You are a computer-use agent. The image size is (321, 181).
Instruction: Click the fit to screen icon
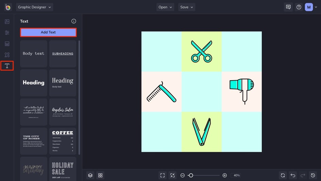pos(163,175)
